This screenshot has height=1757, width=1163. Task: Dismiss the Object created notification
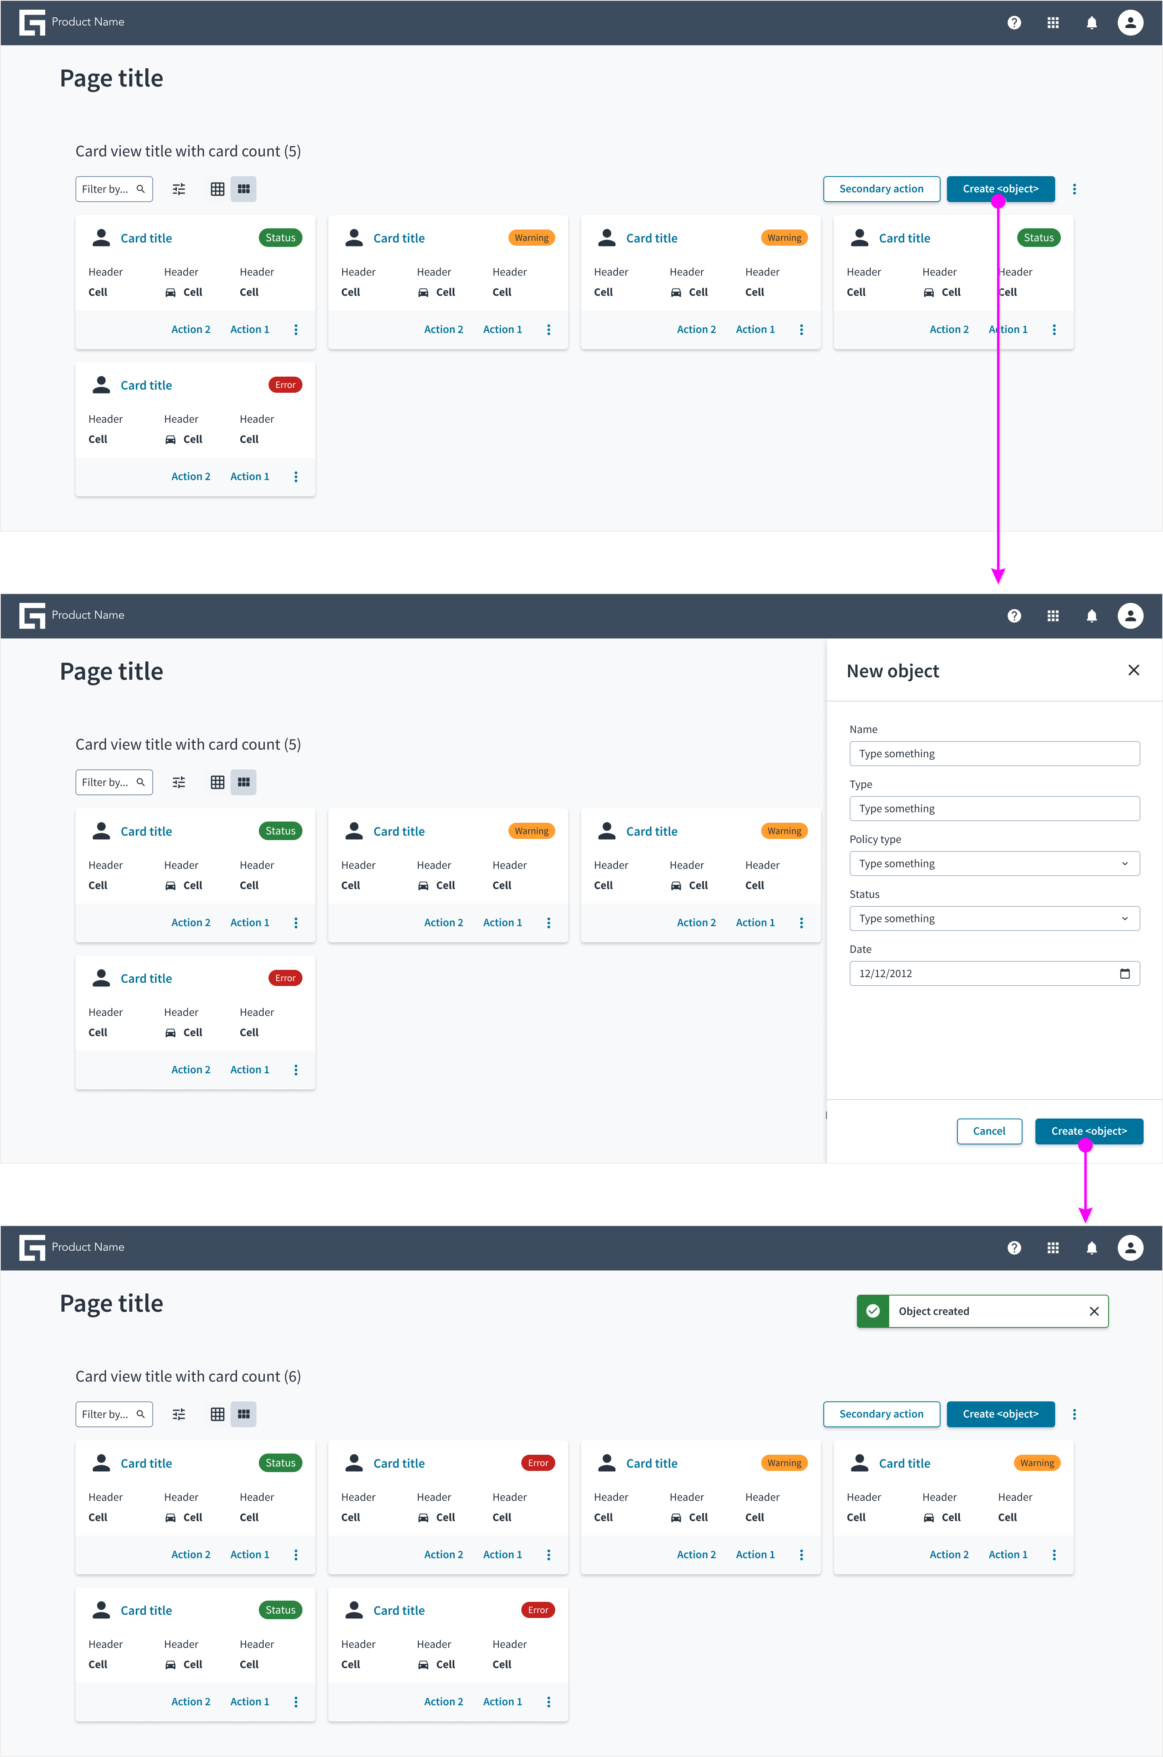[1094, 1312]
